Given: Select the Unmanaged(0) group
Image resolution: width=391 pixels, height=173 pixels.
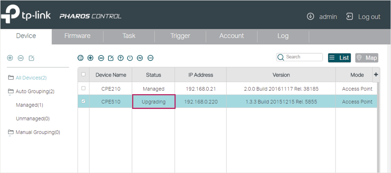Looking at the screenshot, I should [x=33, y=119].
